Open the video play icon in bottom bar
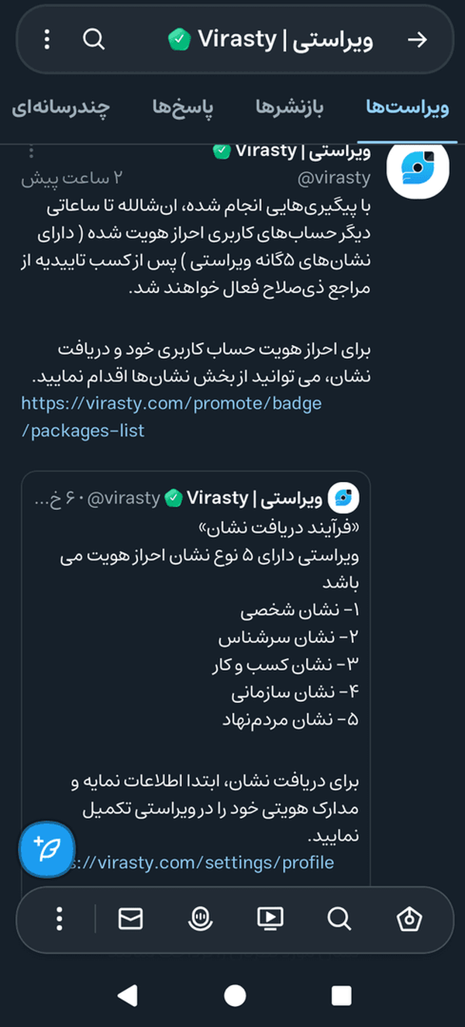This screenshot has height=1027, width=465. [x=270, y=919]
